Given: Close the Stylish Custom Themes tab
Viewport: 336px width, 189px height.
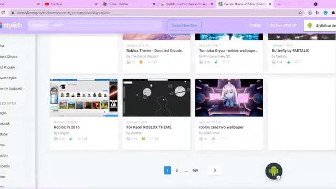Looking at the screenshot, I should pos(212,4).
